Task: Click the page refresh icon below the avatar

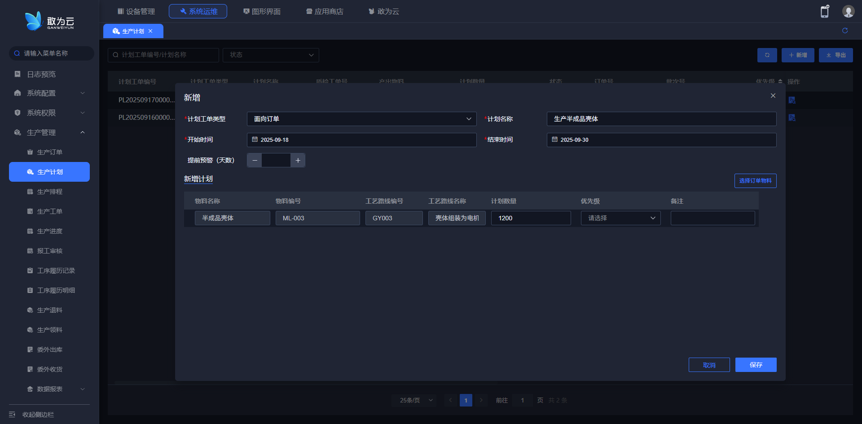Action: (844, 31)
